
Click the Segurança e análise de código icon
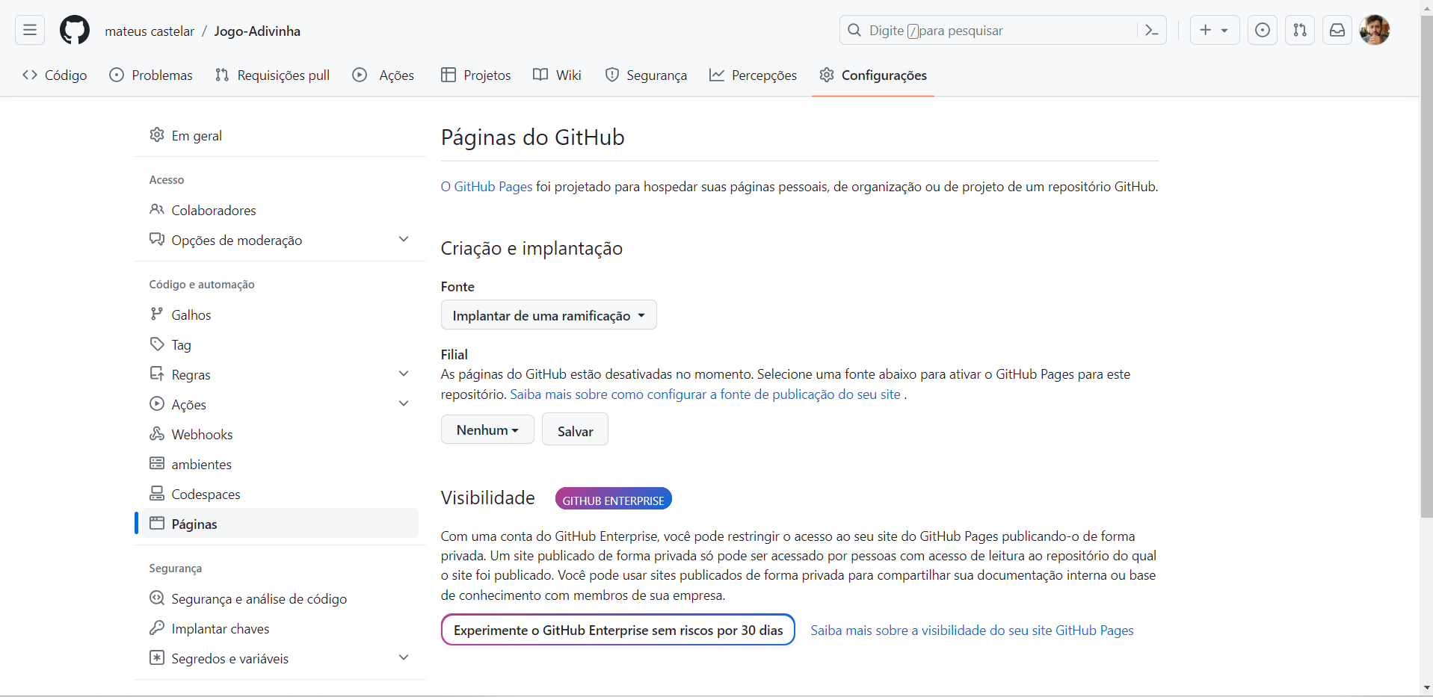pyautogui.click(x=157, y=598)
